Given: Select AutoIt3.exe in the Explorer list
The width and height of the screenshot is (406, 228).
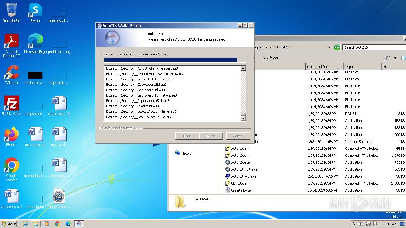Looking at the screenshot, I should coord(240,162).
